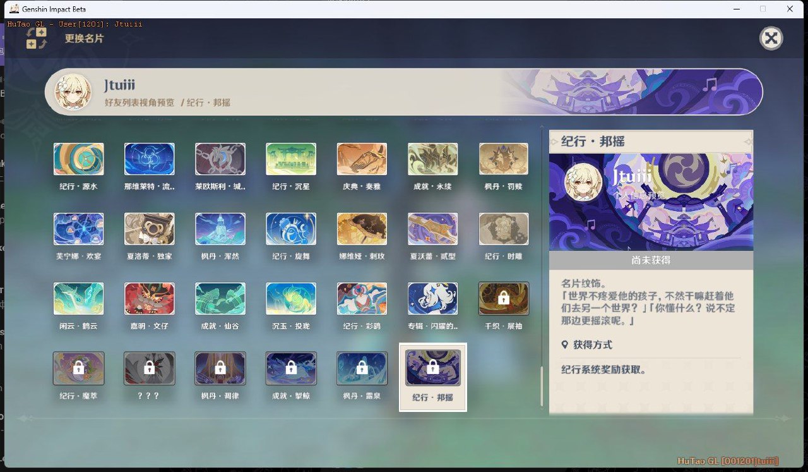Pick the 娜维娅·刺玫 namecard
808x472 pixels.
(362, 229)
